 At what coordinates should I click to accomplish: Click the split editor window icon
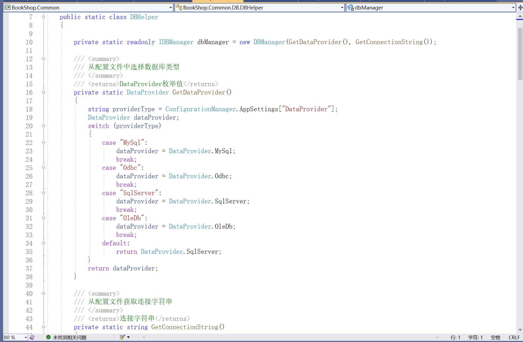[520, 8]
